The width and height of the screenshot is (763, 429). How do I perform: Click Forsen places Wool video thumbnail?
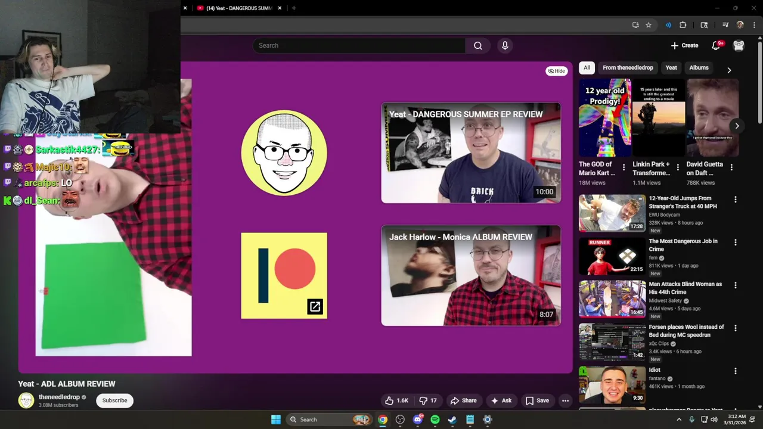612,342
